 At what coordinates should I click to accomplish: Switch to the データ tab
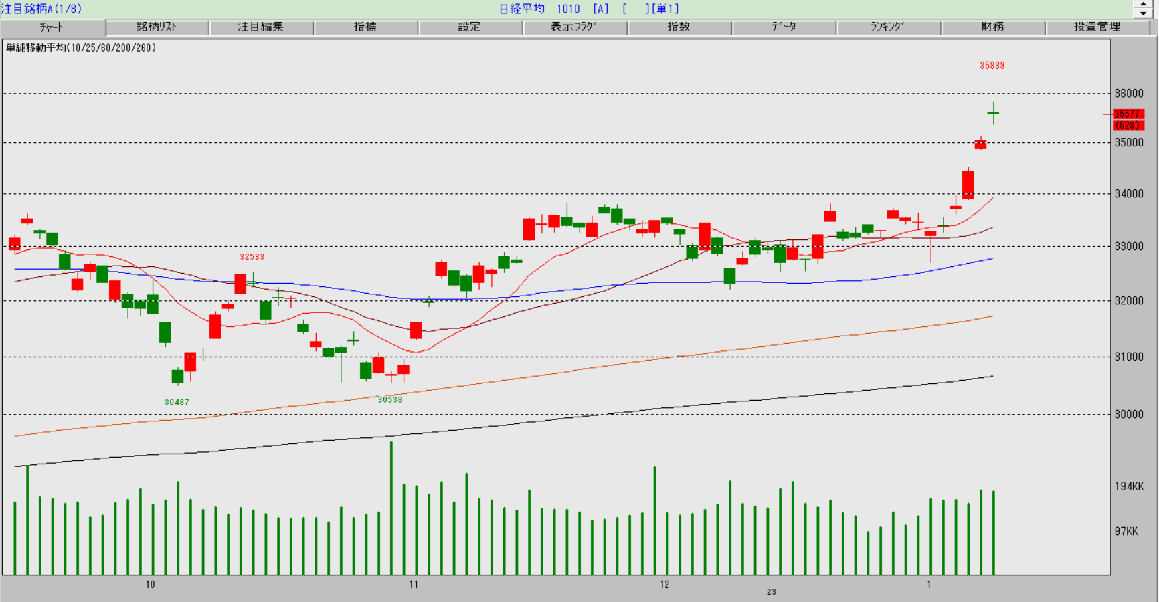tap(784, 27)
